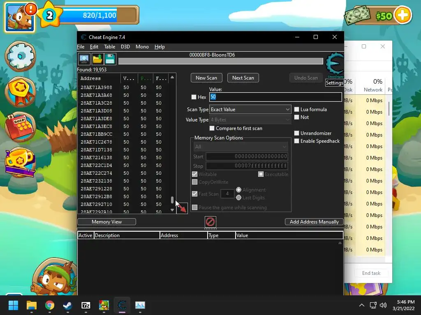Open the Mono menu

coord(142,47)
